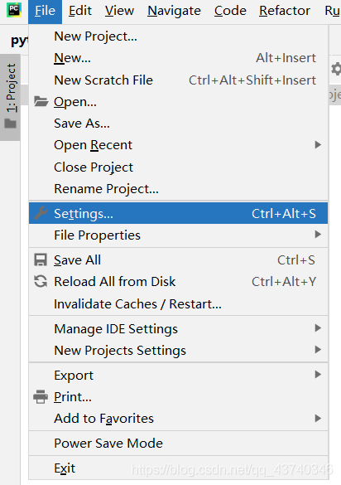341x485 pixels.
Task: Click the printer icon beside Print
Action: pyautogui.click(x=41, y=397)
